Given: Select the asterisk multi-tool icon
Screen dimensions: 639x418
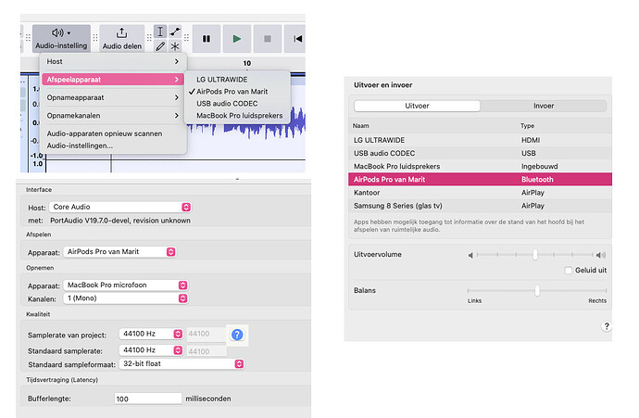Looking at the screenshot, I should click(175, 46).
